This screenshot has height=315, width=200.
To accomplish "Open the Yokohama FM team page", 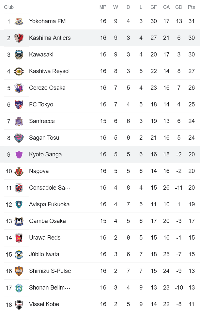I will point(46,21).
